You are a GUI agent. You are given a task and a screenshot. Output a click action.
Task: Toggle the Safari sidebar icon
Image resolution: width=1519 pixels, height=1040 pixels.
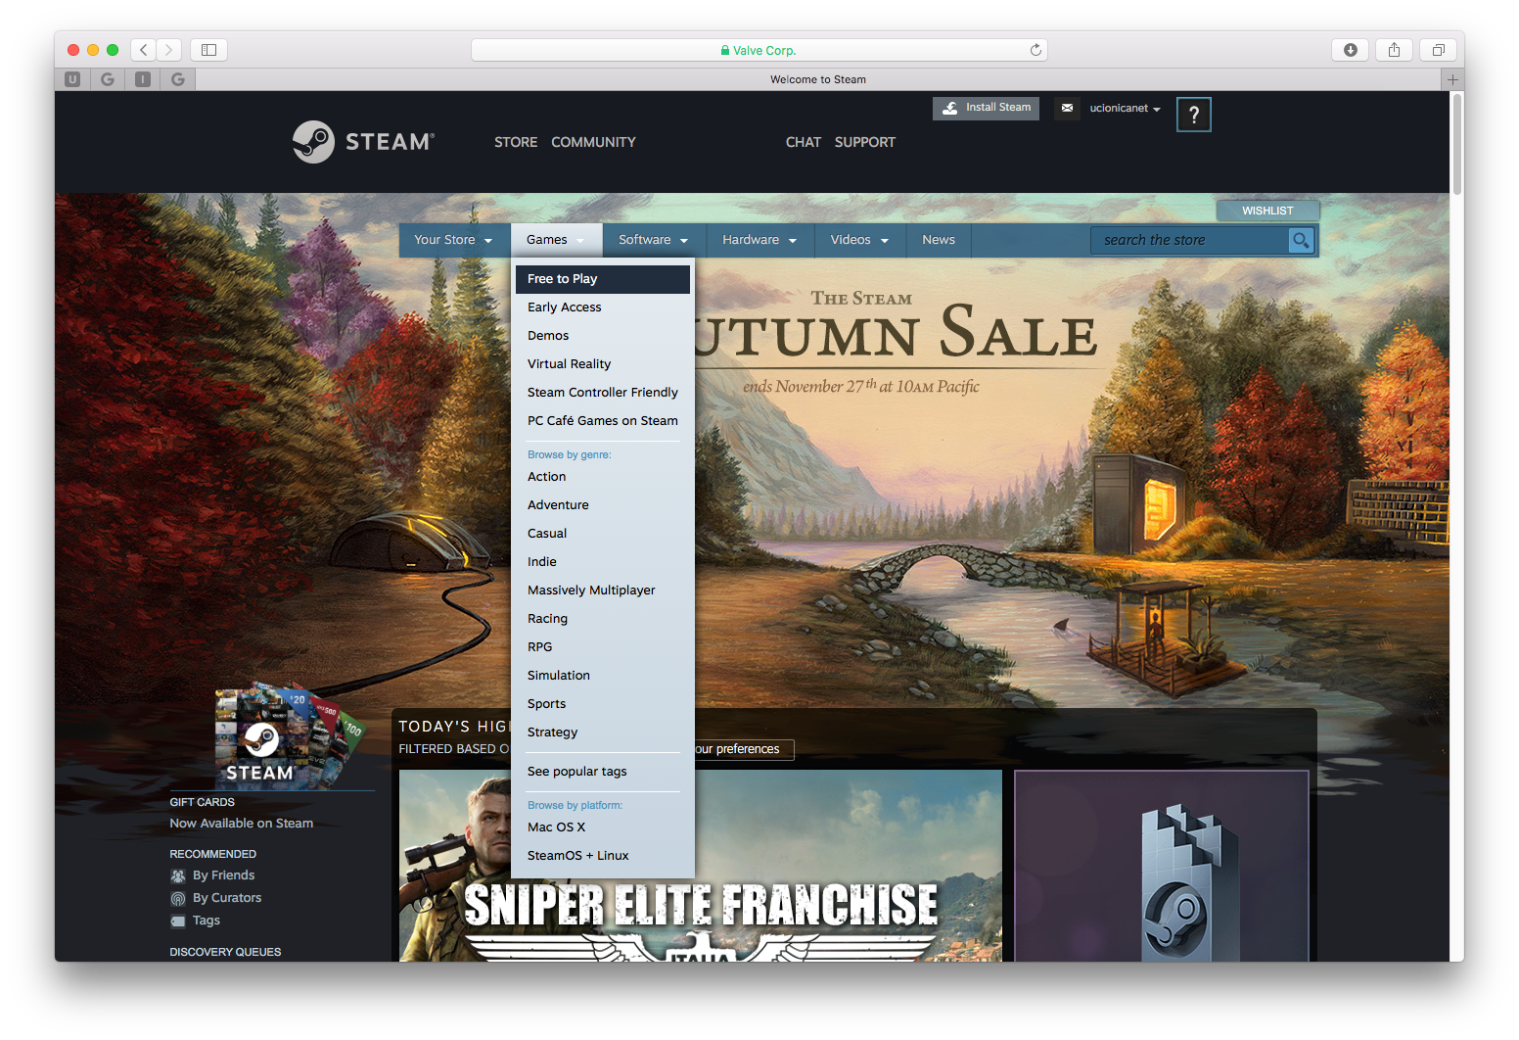pos(208,50)
